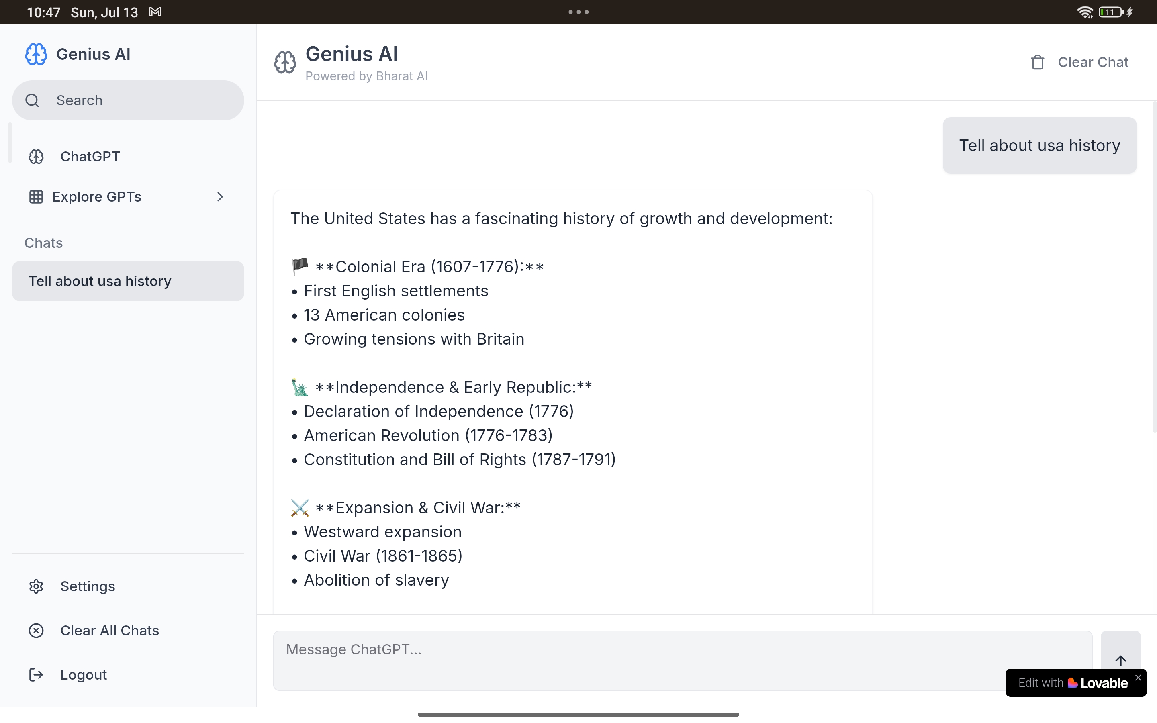Click the blue Genius AI brain logo
Viewport: 1157px width, 723px height.
[x=36, y=54]
